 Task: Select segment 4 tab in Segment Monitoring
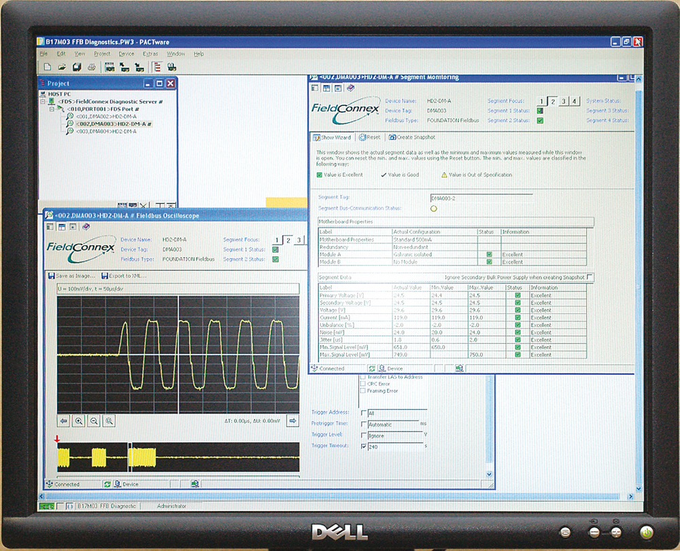[574, 101]
